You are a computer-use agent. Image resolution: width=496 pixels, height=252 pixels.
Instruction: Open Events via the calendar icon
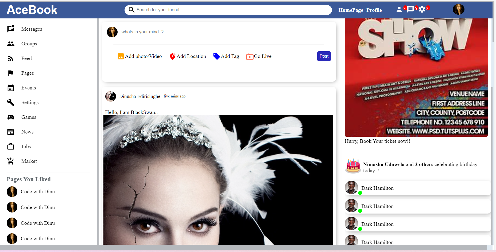tap(10, 88)
